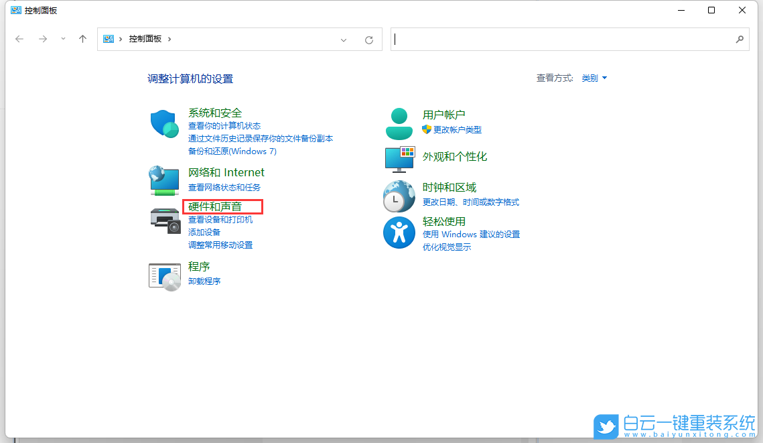Click the 外观和个性化 display icon
This screenshot has width=763, height=443.
coord(399,160)
